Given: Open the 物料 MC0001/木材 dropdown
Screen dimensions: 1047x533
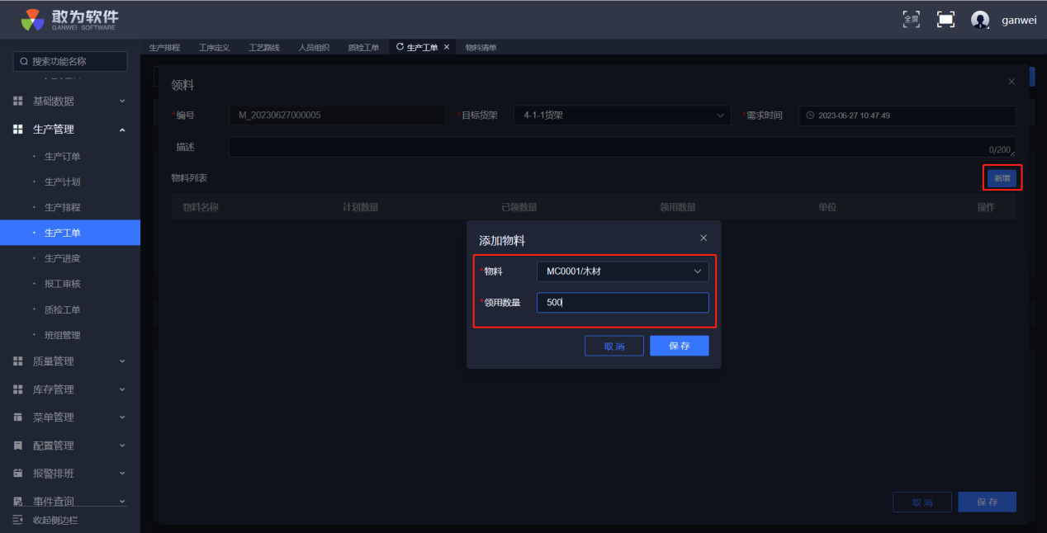Looking at the screenshot, I should (x=622, y=271).
